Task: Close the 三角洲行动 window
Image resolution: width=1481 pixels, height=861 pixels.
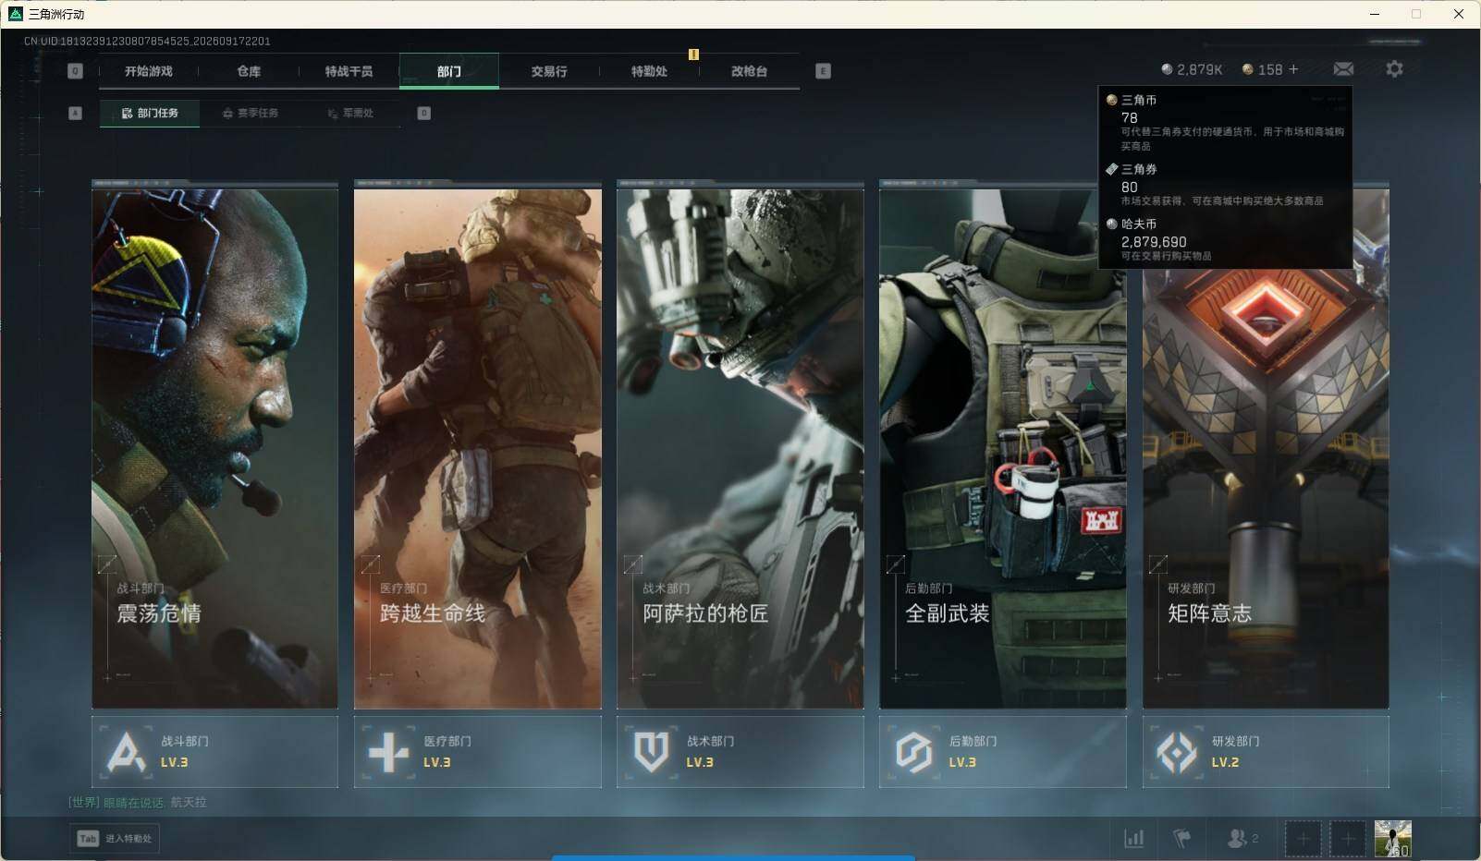Action: [1459, 14]
